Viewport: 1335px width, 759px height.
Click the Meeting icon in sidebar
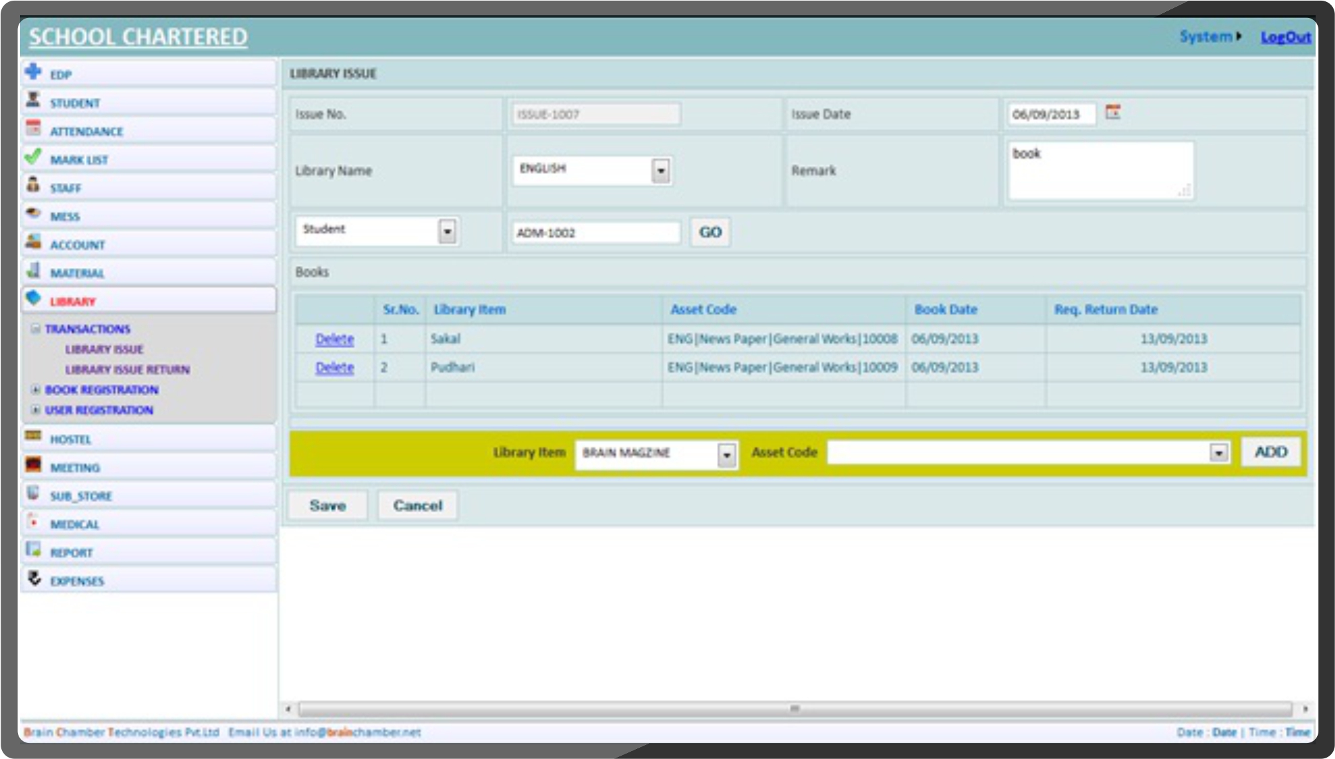click(33, 464)
